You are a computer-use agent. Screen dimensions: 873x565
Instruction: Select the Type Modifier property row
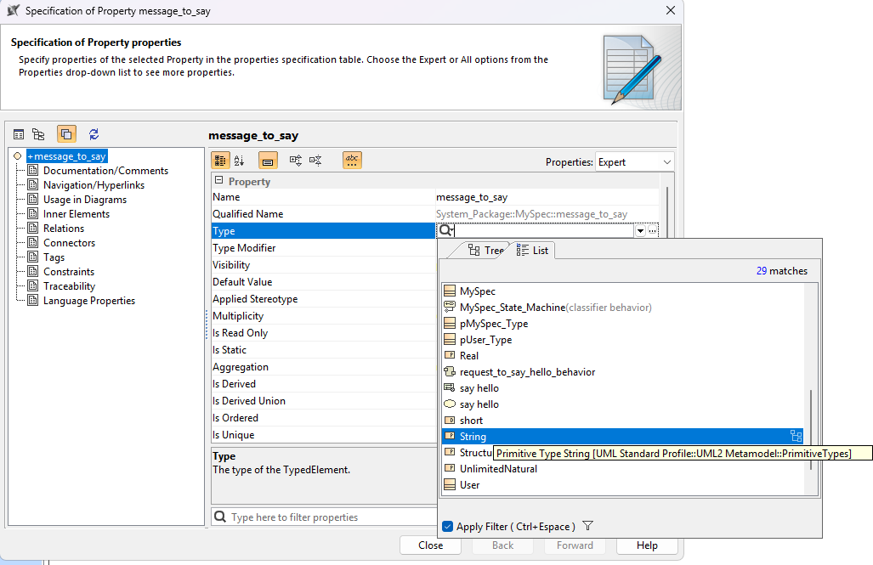[x=324, y=248]
